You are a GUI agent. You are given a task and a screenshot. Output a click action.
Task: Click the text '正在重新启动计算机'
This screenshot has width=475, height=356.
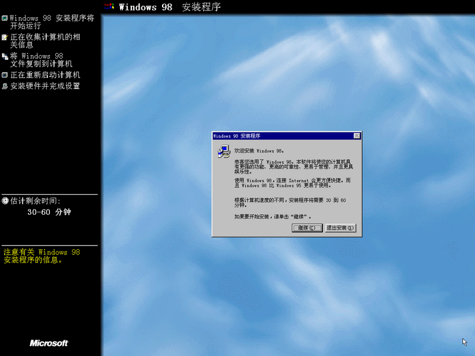point(45,75)
